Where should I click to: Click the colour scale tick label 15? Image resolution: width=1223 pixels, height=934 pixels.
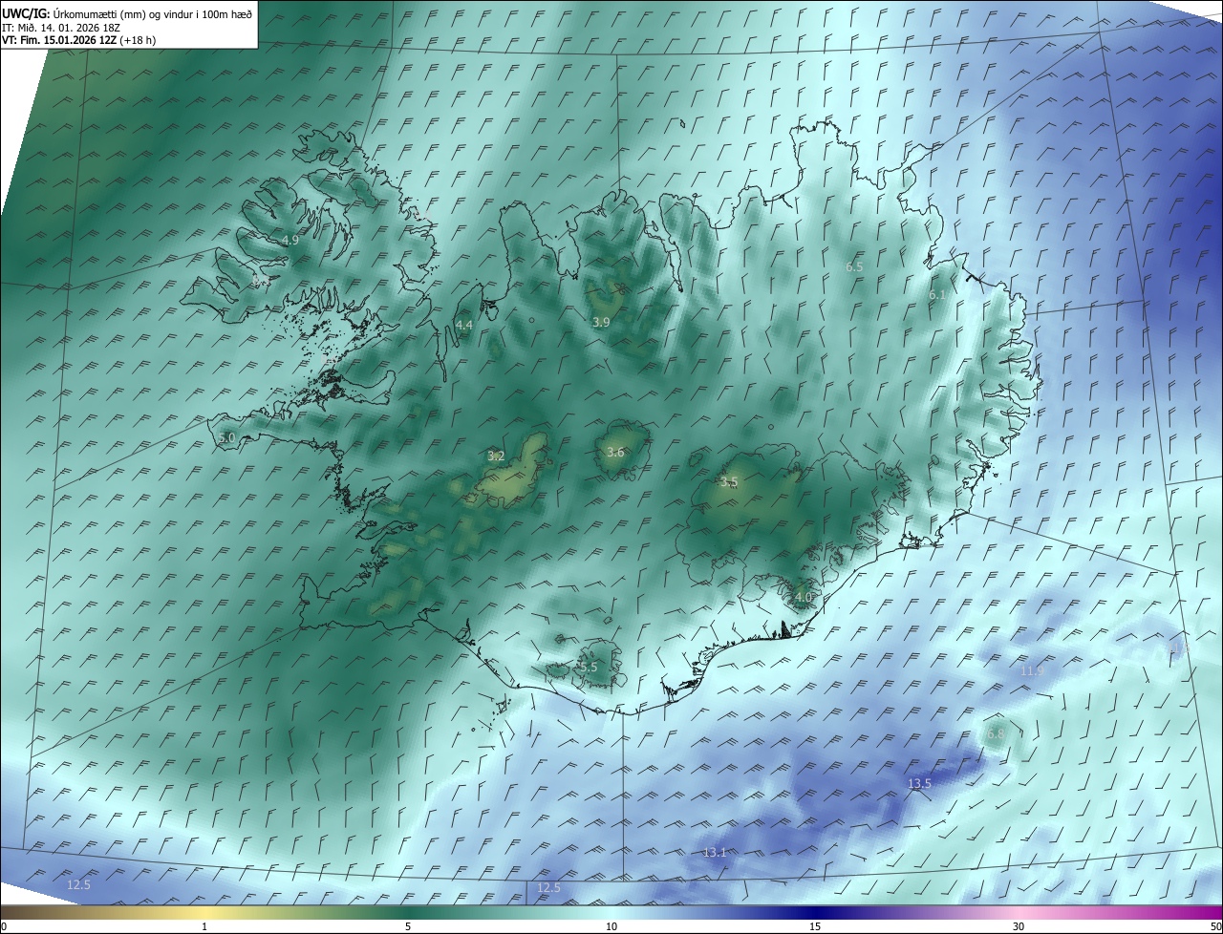[814, 926]
